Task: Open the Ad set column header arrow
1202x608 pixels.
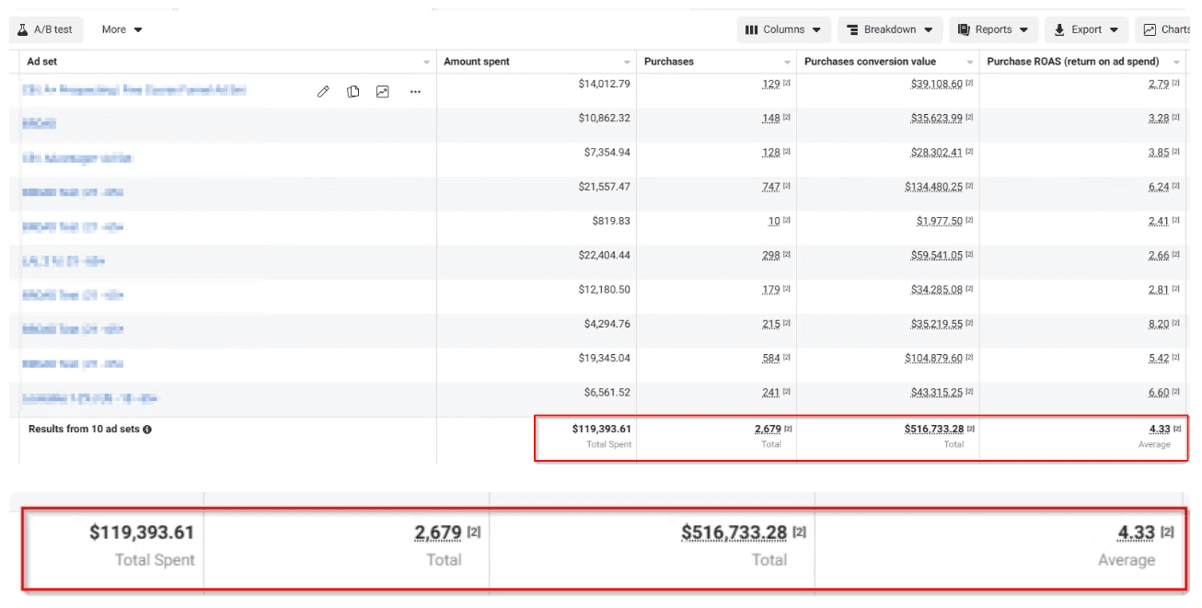Action: (x=426, y=63)
